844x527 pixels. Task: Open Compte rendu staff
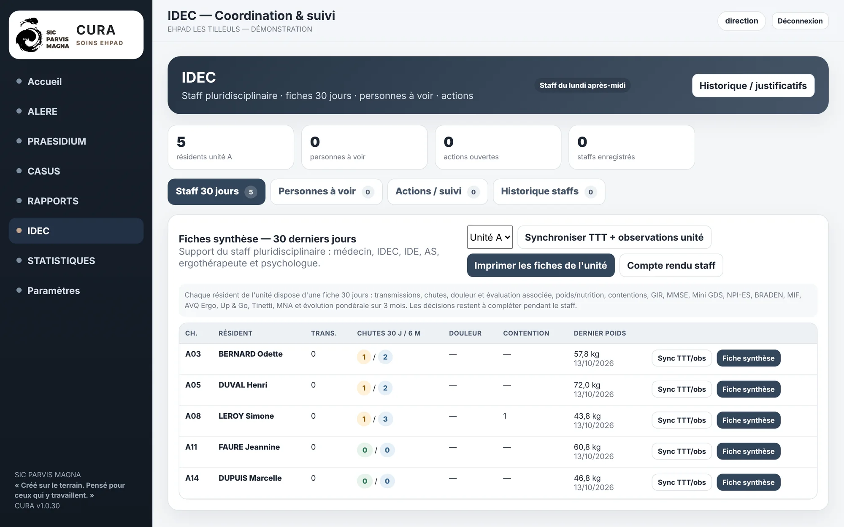tap(671, 265)
